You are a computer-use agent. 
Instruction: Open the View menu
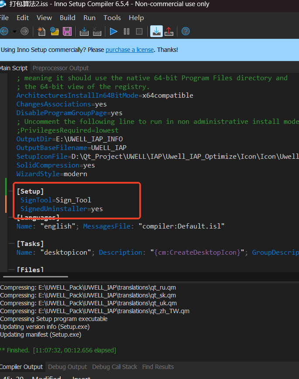(44, 18)
